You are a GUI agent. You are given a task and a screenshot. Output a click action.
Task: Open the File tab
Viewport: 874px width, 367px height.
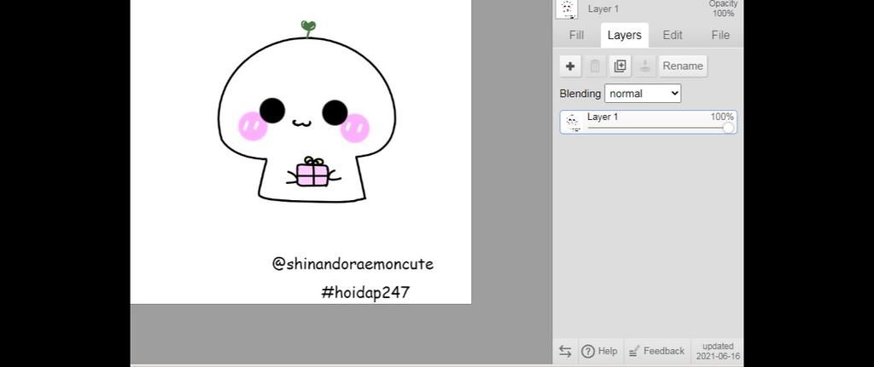720,35
